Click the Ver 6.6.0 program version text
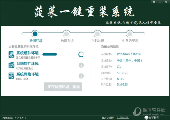 tap(21, 118)
